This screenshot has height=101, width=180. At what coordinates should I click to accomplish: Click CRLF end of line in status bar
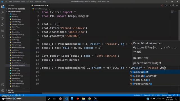159,95
